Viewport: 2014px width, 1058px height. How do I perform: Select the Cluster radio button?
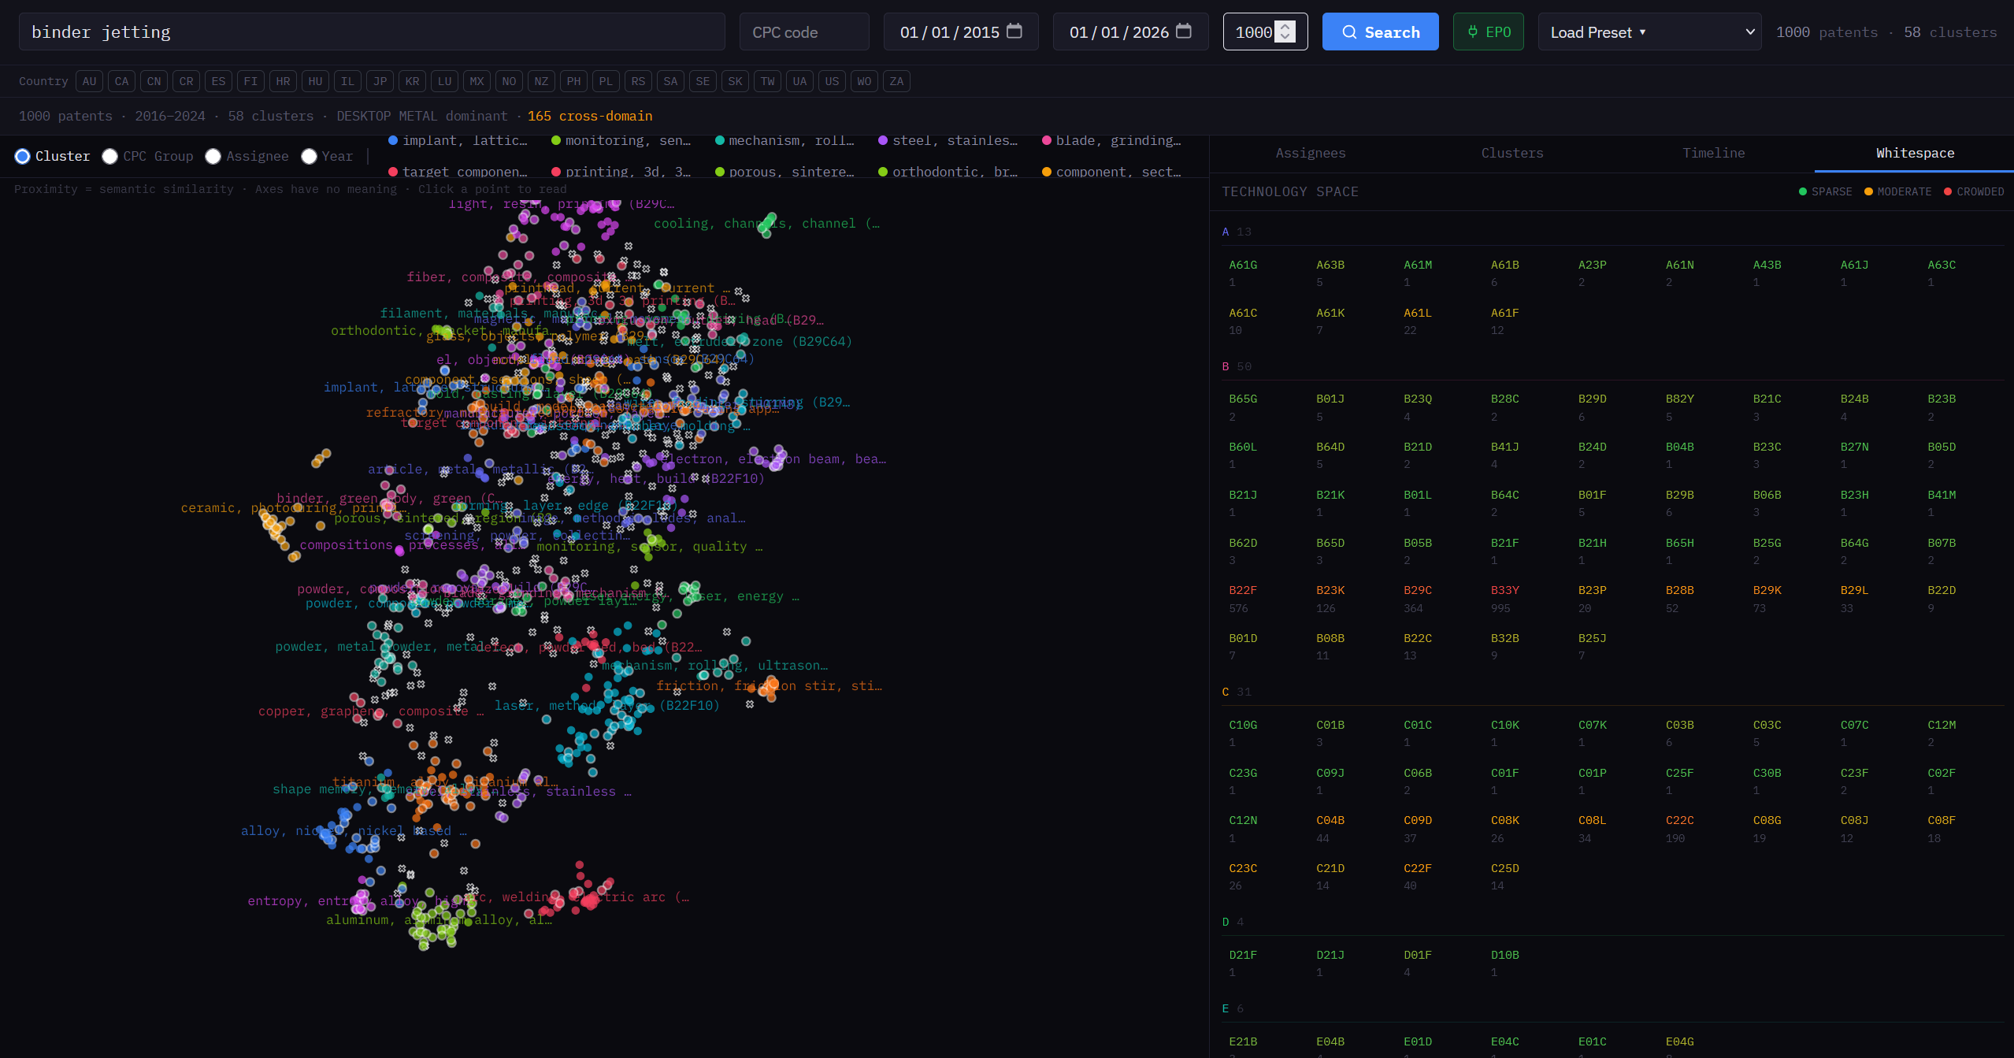click(23, 156)
